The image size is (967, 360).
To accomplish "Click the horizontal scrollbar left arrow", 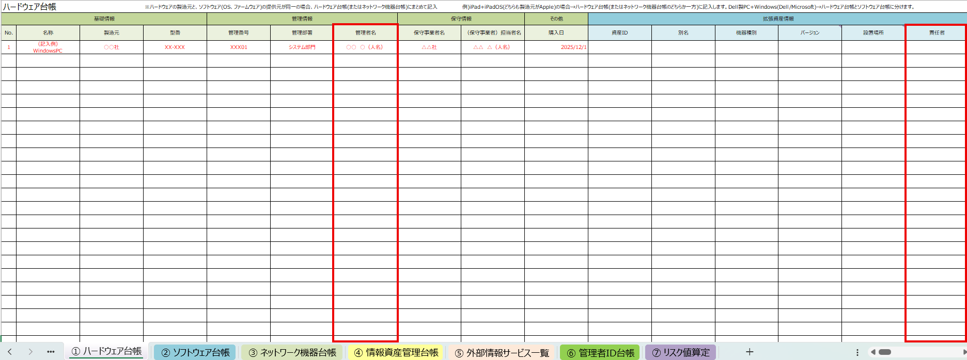I will coord(873,352).
